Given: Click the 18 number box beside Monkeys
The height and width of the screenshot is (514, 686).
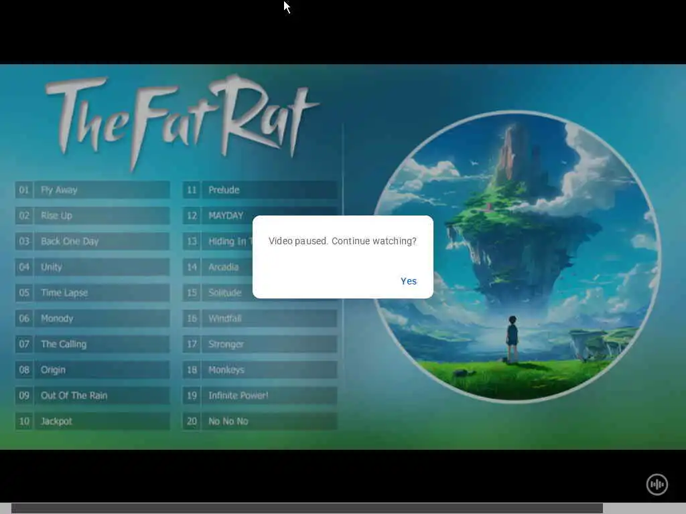Looking at the screenshot, I should coord(192,369).
